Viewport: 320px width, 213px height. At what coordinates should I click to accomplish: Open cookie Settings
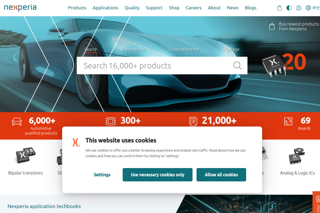coord(102,175)
